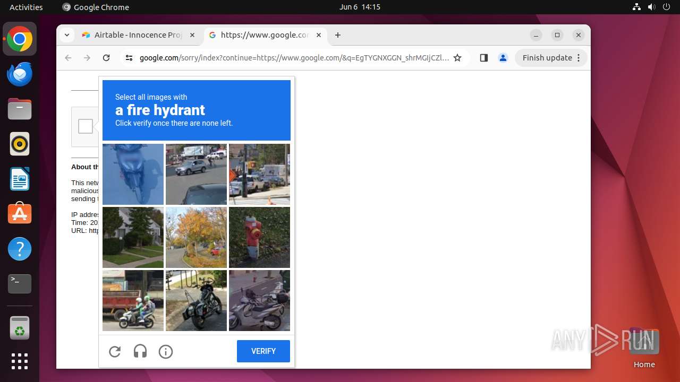Open the Files manager from the dock
This screenshot has width=680, height=382.
coord(20,109)
